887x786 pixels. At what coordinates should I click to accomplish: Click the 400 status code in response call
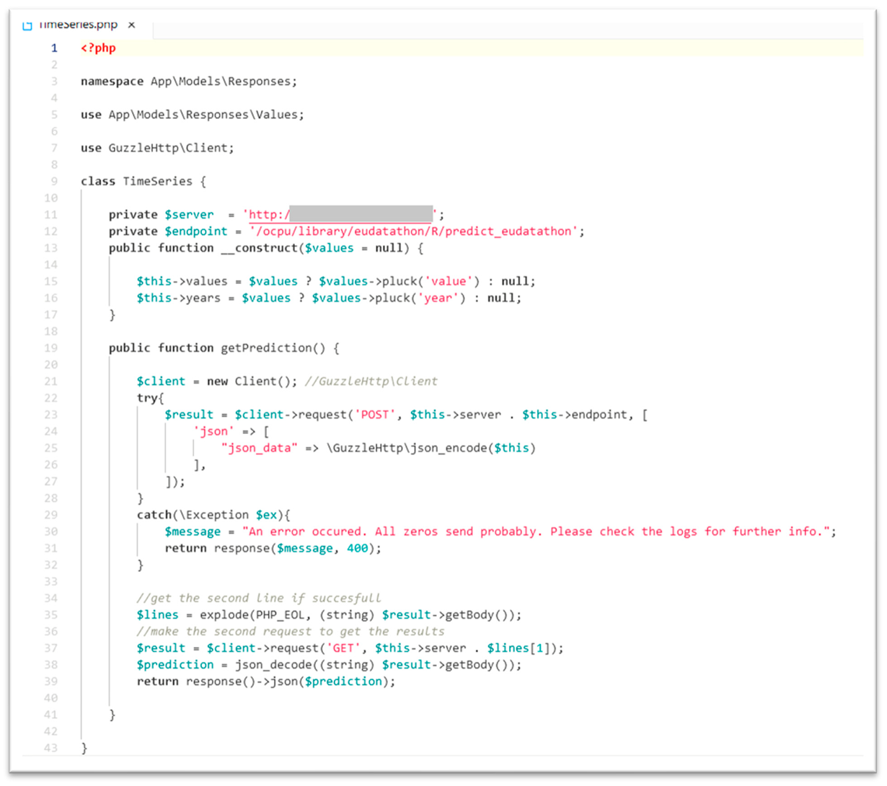[x=357, y=548]
